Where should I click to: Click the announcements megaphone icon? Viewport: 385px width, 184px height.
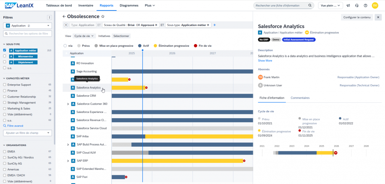tap(349, 6)
